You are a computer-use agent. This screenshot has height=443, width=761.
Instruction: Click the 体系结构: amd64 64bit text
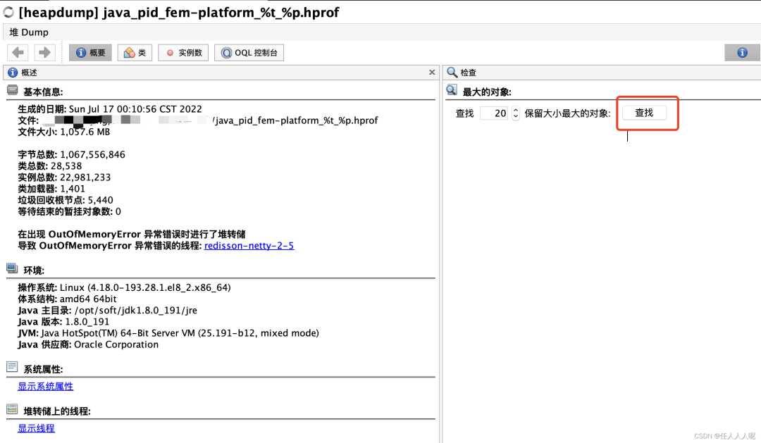click(67, 299)
